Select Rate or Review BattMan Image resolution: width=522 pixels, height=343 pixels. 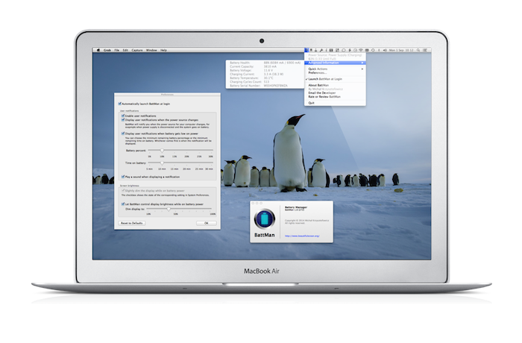pyautogui.click(x=335, y=97)
